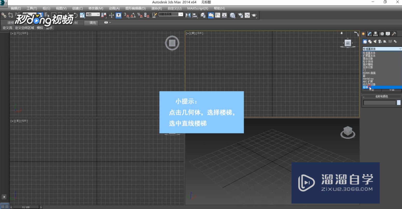402x209 pixels.
Task: Select the Cameras creation category icon
Action: pyautogui.click(x=380, y=42)
